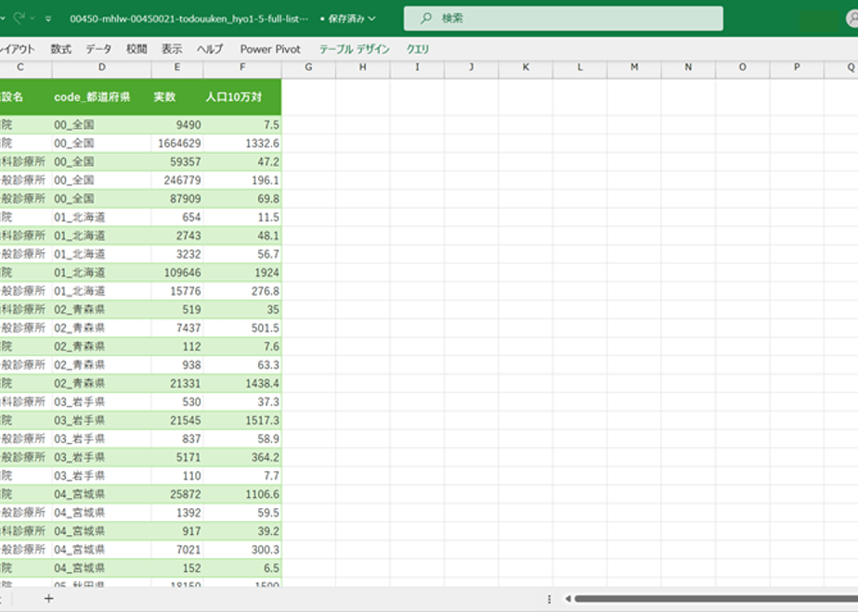Focus the 検索 search field
The image size is (858, 612).
tap(563, 19)
